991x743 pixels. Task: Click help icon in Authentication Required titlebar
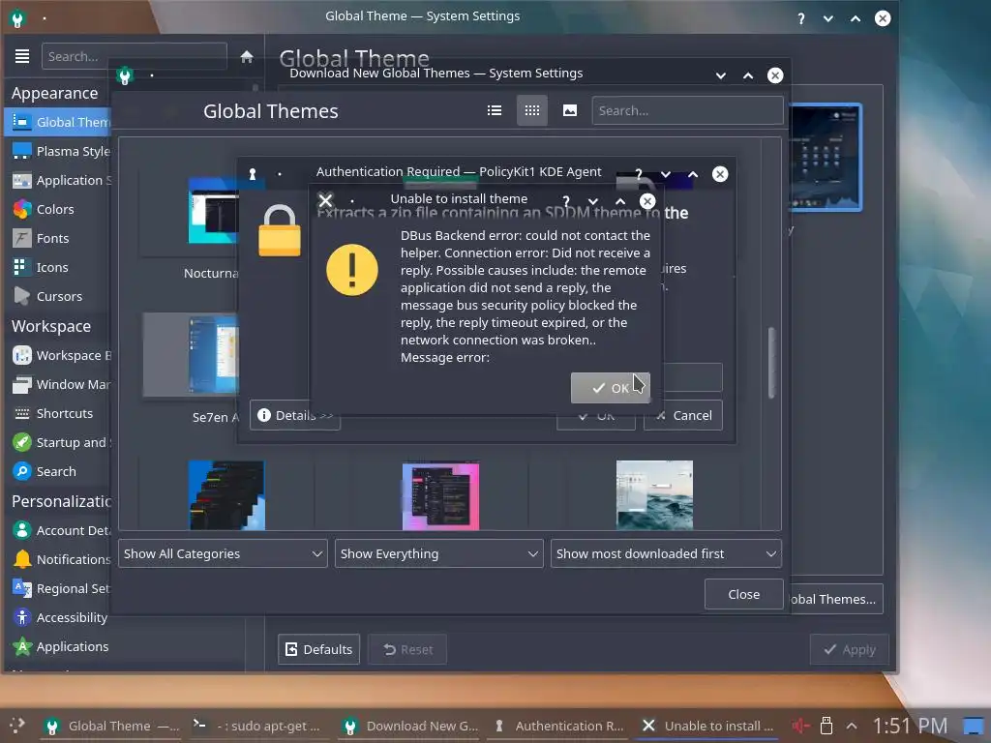point(639,174)
